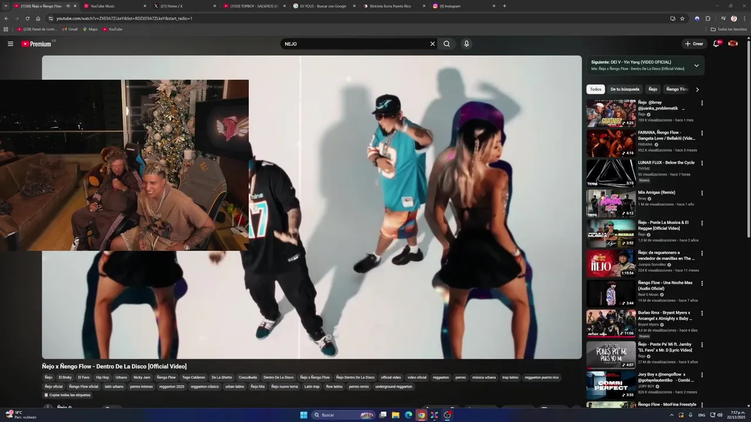751x422 pixels.
Task: Open the weather widget showing 18°C
Action: coord(21,415)
